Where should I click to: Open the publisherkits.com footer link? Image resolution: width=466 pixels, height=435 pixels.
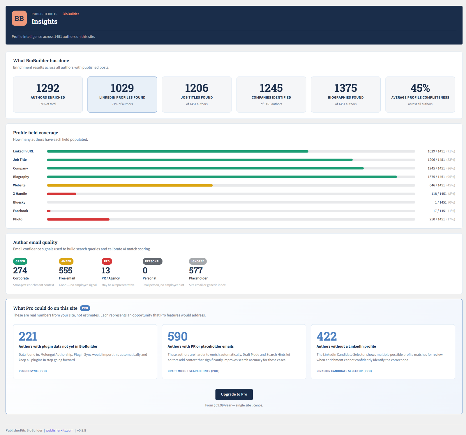click(60, 430)
